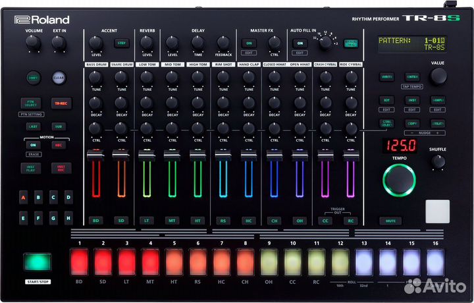Toggle the AUTO FILL IN ON button
The height and width of the screenshot is (303, 474).
click(x=300, y=43)
